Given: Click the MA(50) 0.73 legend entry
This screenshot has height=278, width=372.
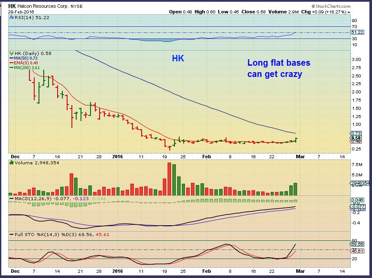Looking at the screenshot, I should [23, 58].
